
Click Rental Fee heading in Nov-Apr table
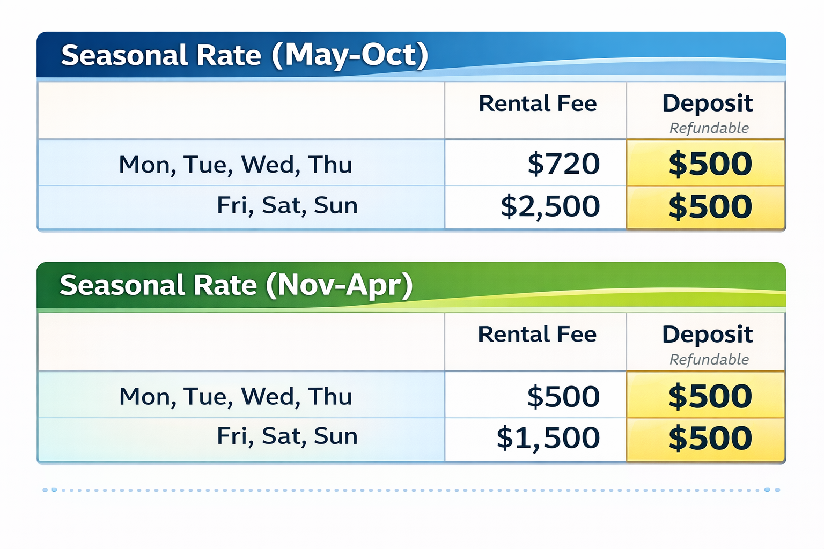pyautogui.click(x=537, y=334)
